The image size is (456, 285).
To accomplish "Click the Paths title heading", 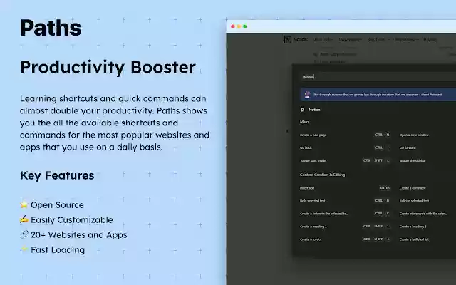I will click(51, 28).
